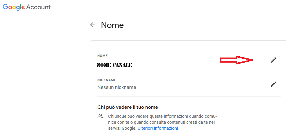
Task: Edit the nickname with the pencil icon
Action: [x=273, y=84]
